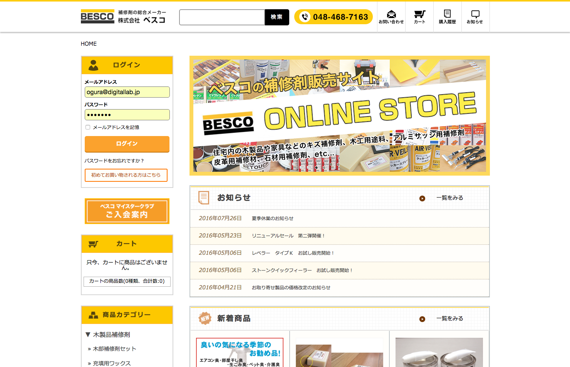Viewport: 570px width, 367px height.
Task: Click the パスワード password input field
Action: pos(127,115)
